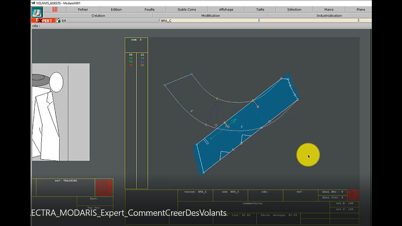The height and width of the screenshot is (226, 402).
Task: Switch to the Création tab
Action: (98, 15)
